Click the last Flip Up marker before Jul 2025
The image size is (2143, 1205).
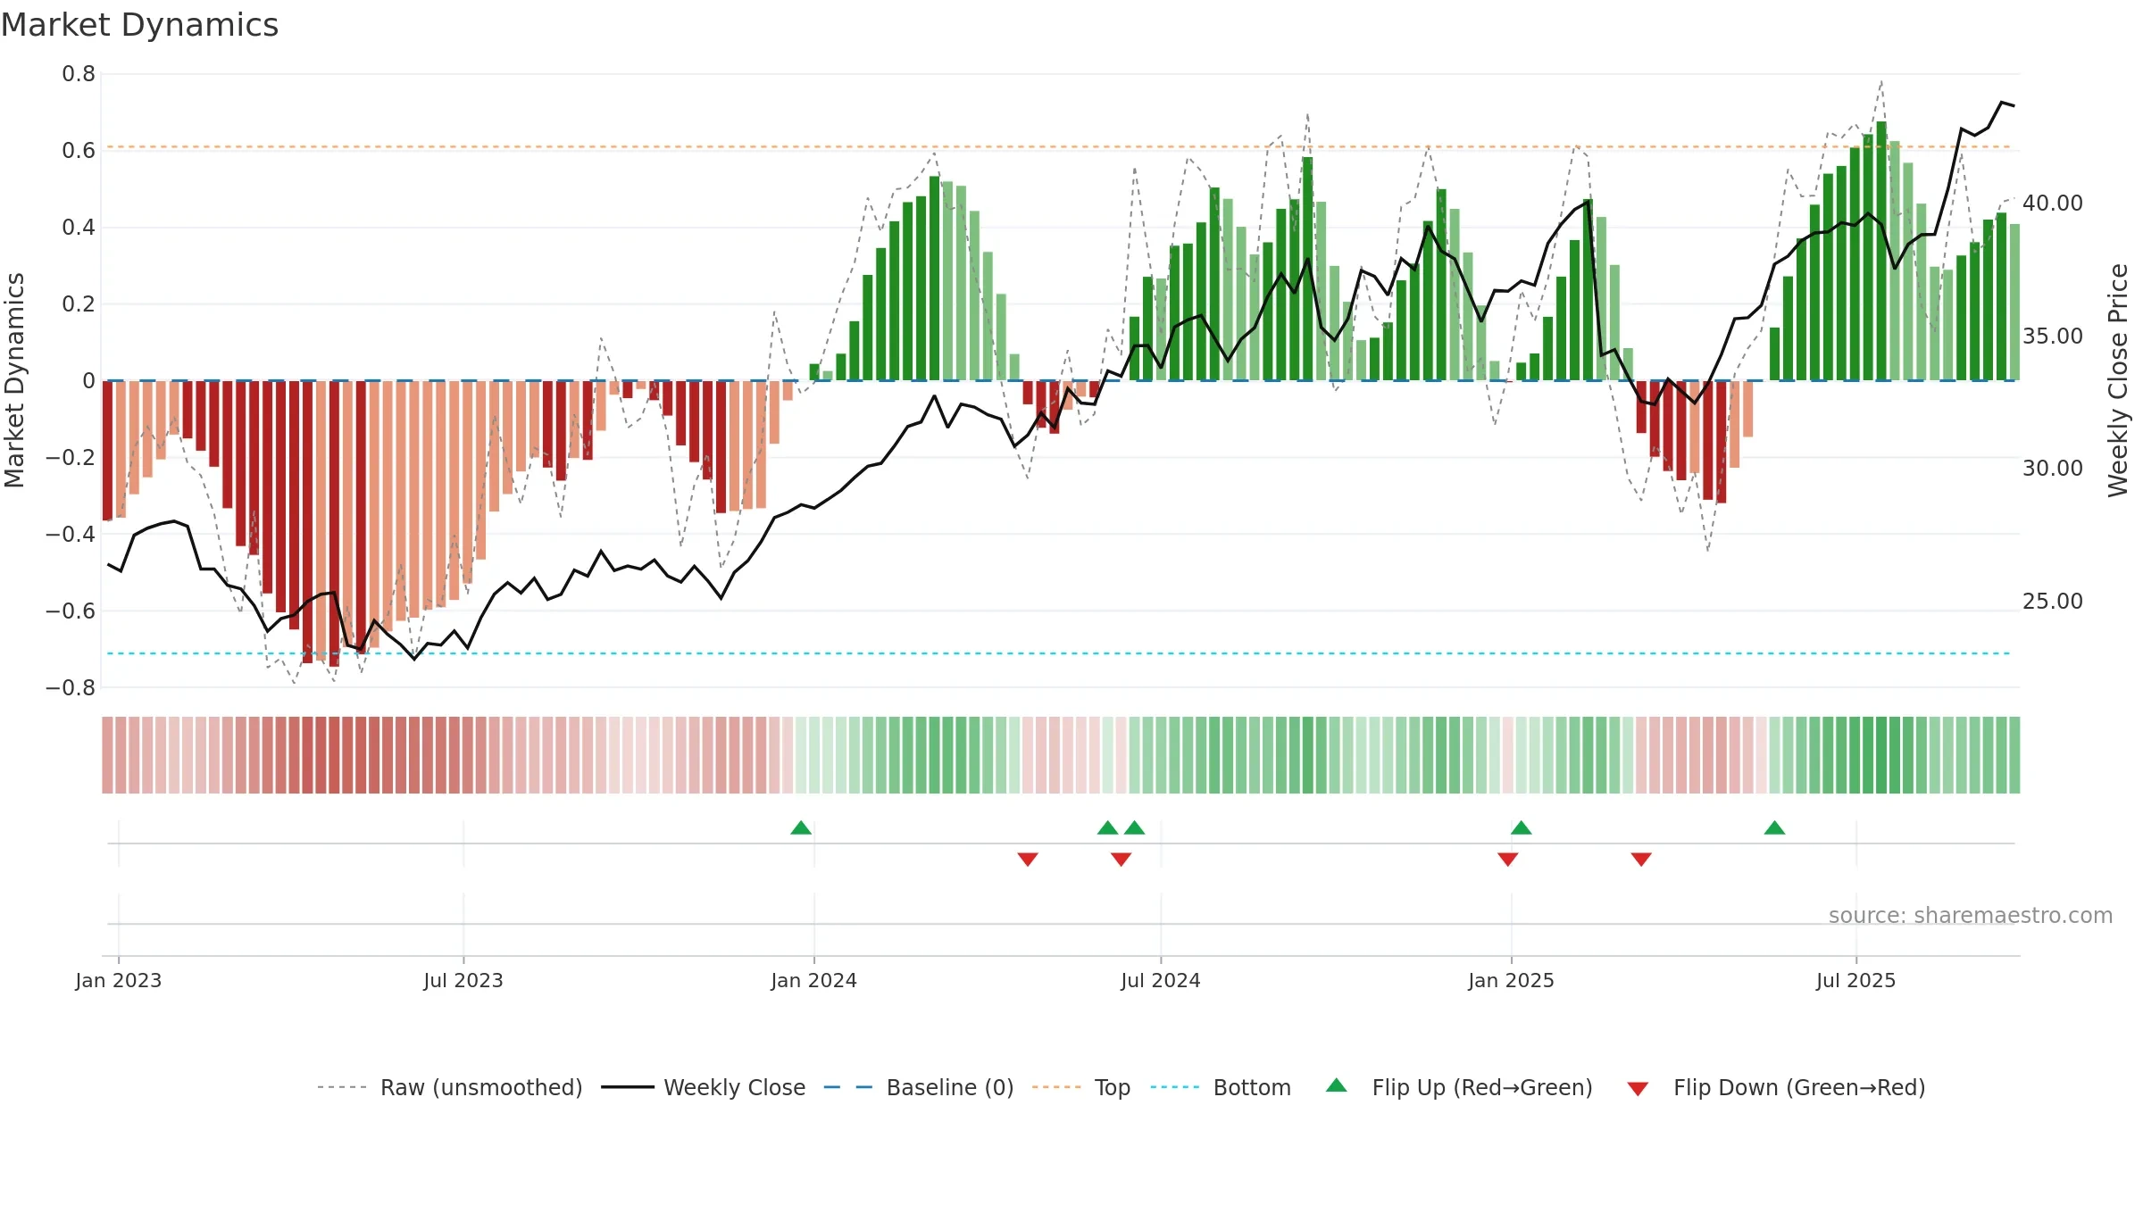click(1774, 827)
